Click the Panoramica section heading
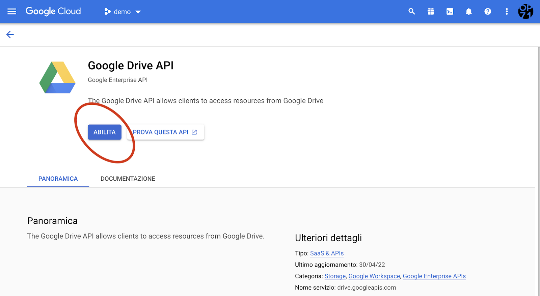 [x=52, y=221]
